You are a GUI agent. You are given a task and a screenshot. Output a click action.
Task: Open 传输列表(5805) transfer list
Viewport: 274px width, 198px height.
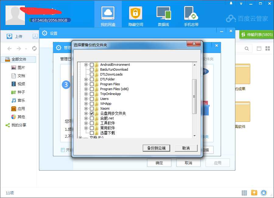(257, 35)
